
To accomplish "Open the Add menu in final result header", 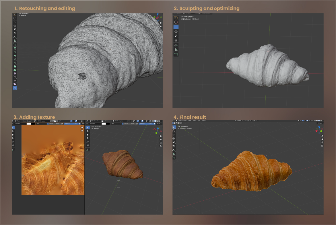I will (x=199, y=121).
